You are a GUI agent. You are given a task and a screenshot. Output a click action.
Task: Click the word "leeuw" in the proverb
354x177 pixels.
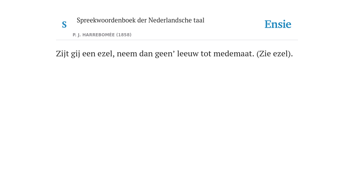click(188, 54)
